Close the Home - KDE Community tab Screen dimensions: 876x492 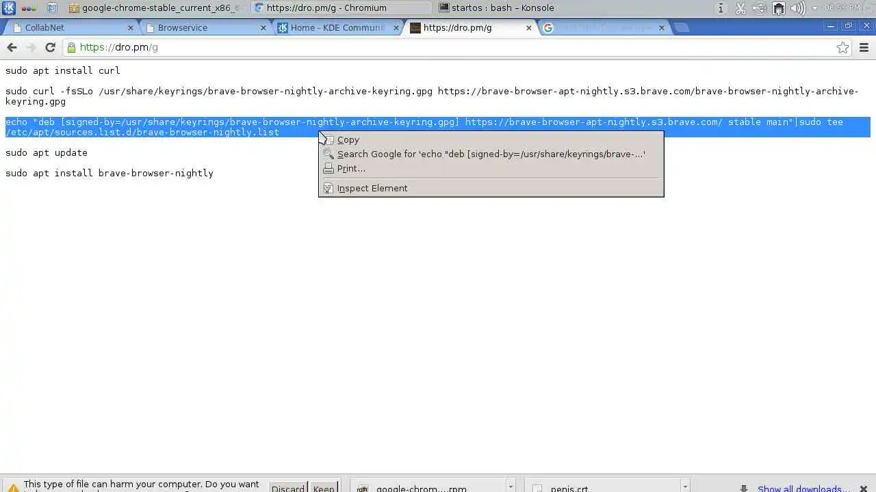pyautogui.click(x=396, y=28)
